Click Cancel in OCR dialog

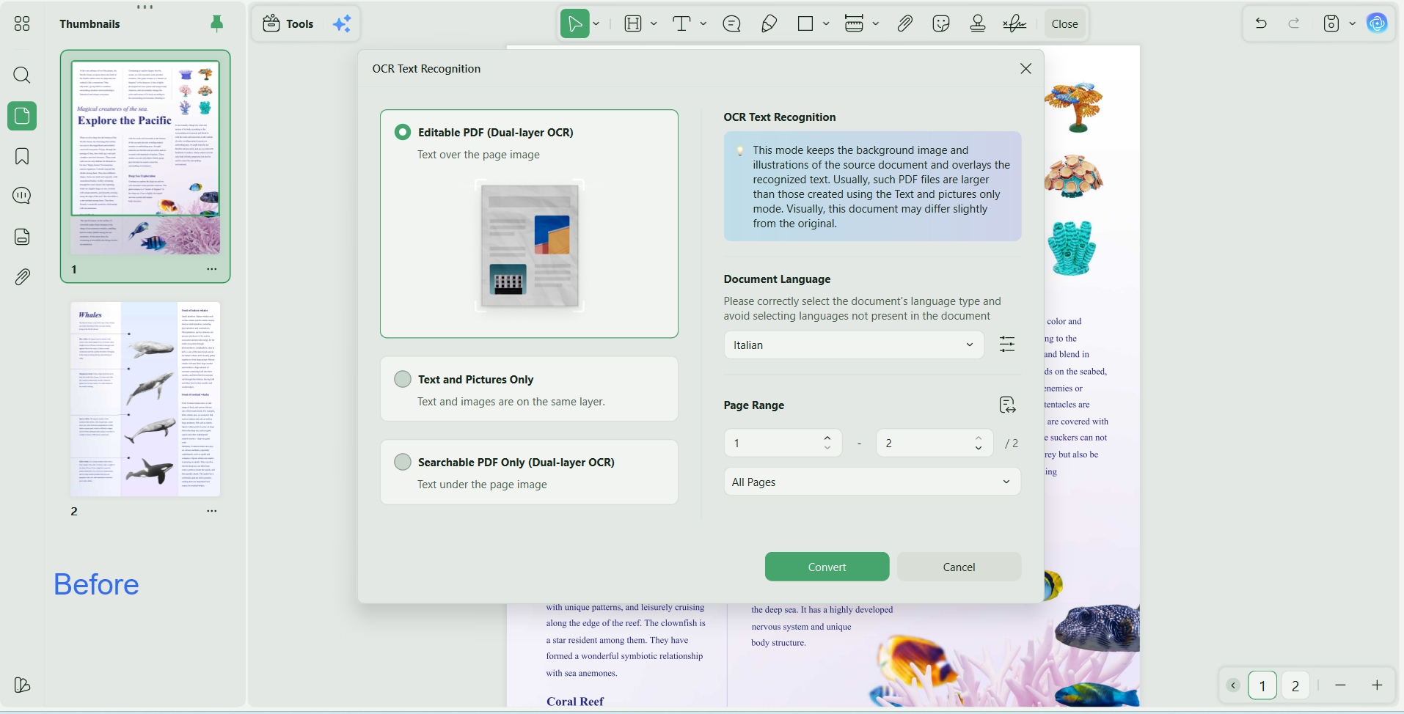pos(959,567)
